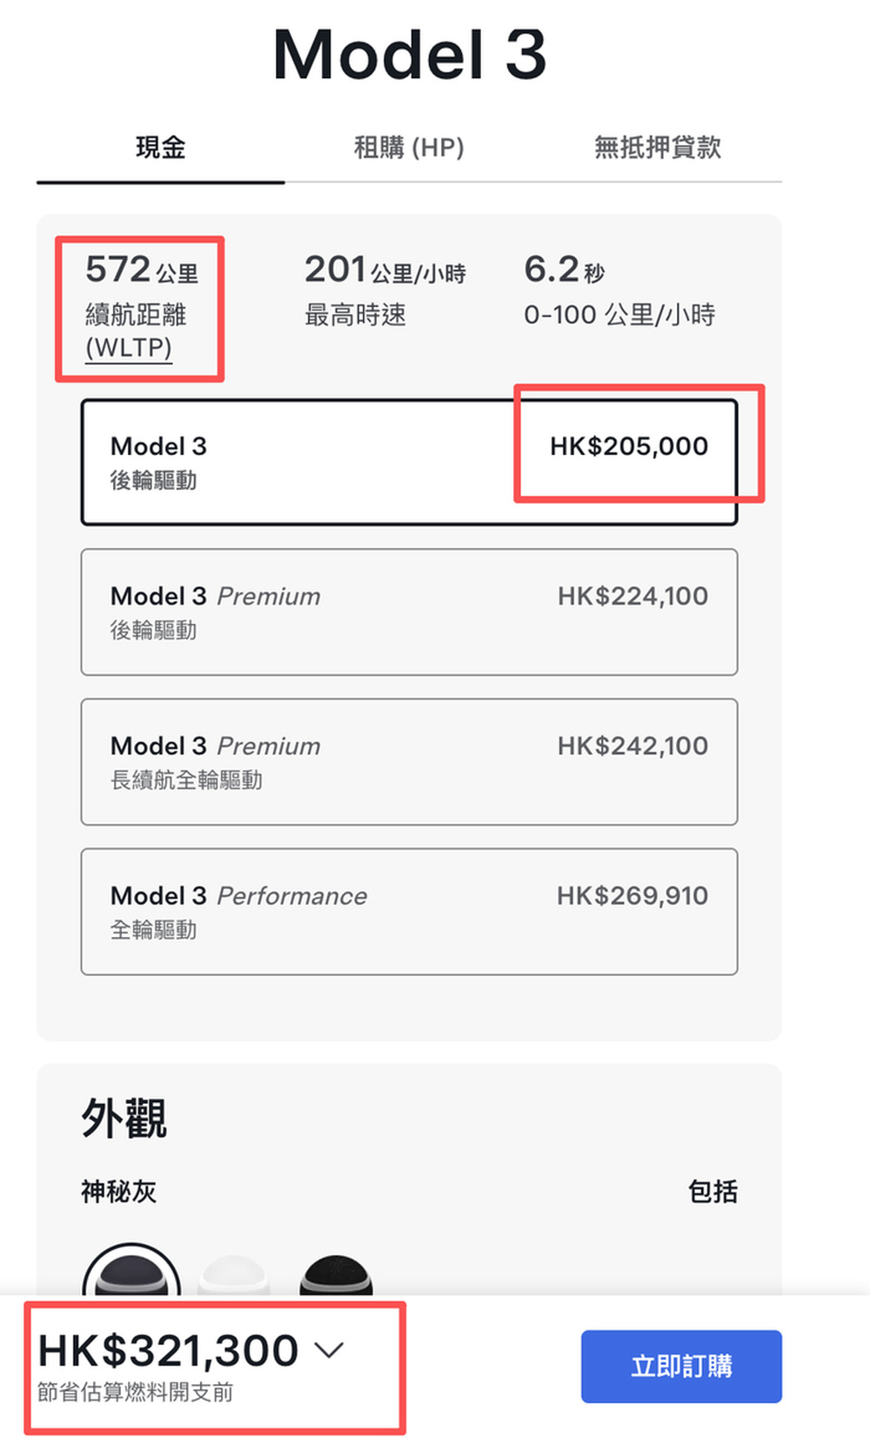Image resolution: width=870 pixels, height=1438 pixels.
Task: Click the 572 公里 range figure
Action: (x=142, y=270)
